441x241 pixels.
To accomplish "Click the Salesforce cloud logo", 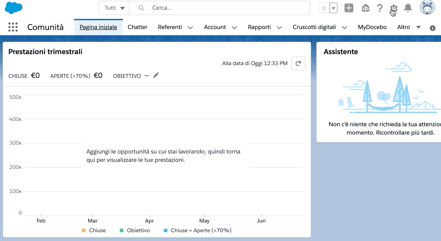I will [14, 8].
